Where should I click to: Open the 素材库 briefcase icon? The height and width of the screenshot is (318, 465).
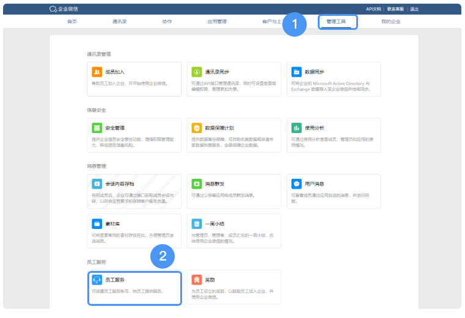tap(97, 223)
